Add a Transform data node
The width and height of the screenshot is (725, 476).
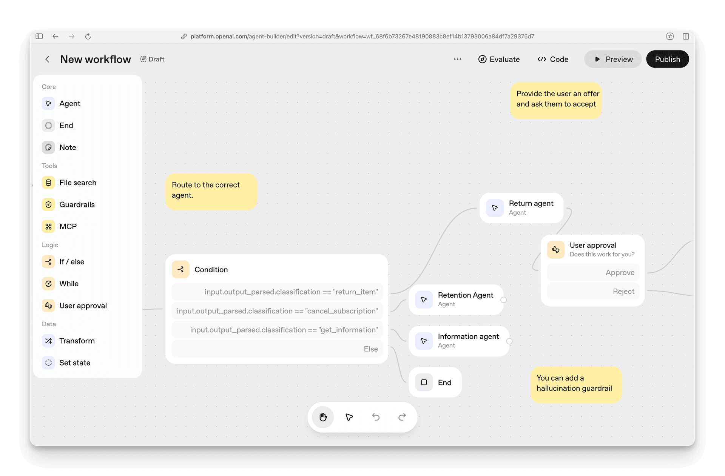coord(77,341)
